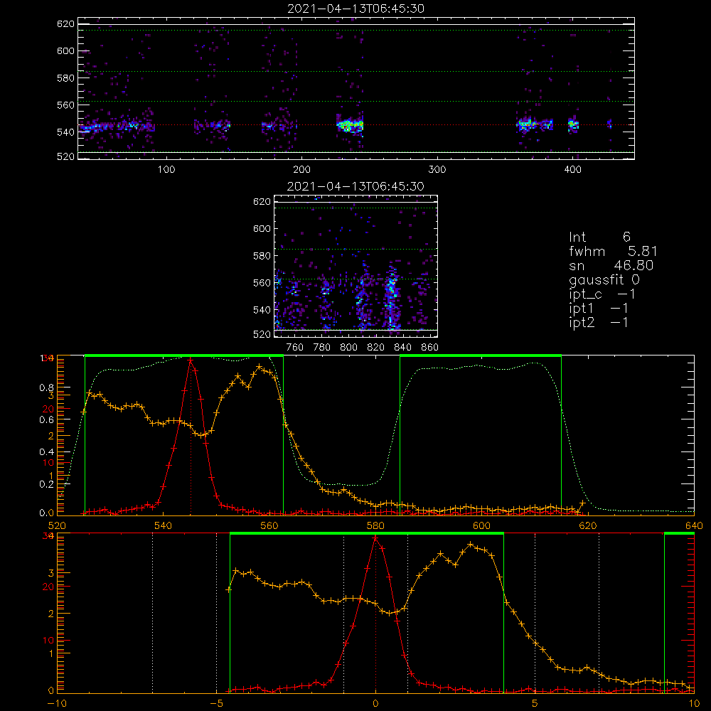Click the '0.2' label on the profile plot
Screen dimensions: 711x711
coord(48,483)
